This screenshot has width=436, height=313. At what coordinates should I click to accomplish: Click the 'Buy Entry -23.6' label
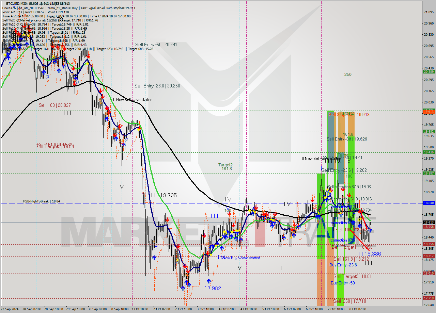(343, 265)
